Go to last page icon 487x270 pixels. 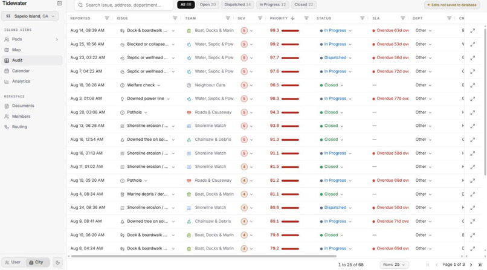(x=480, y=265)
